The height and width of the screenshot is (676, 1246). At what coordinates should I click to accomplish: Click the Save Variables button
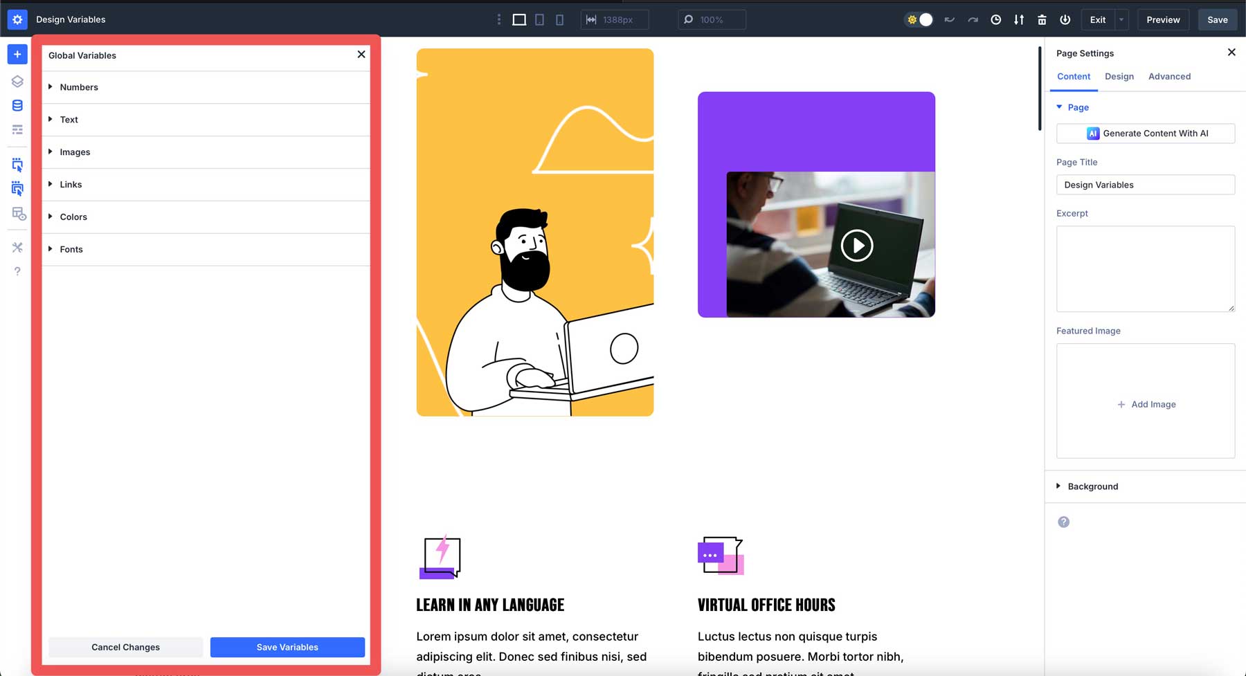click(x=287, y=647)
